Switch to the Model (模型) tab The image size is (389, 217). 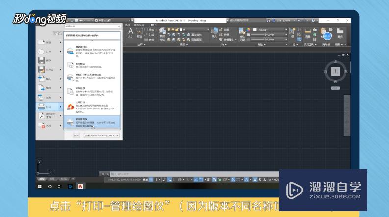point(42,179)
